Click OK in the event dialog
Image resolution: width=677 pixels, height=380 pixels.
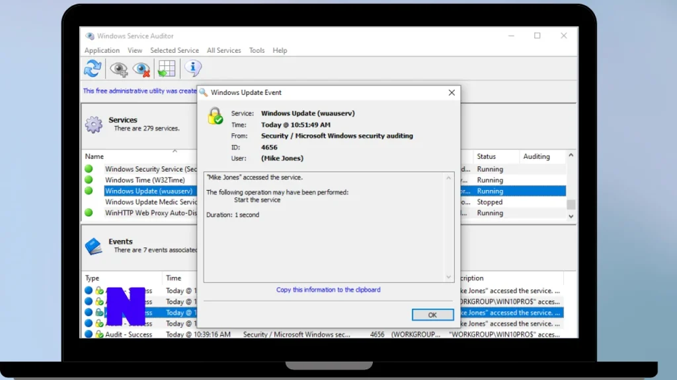tap(432, 315)
